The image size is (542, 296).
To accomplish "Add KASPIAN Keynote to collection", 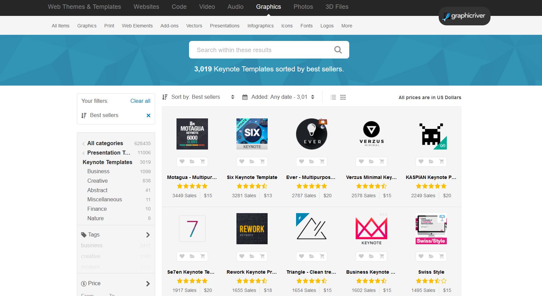I will 431,162.
